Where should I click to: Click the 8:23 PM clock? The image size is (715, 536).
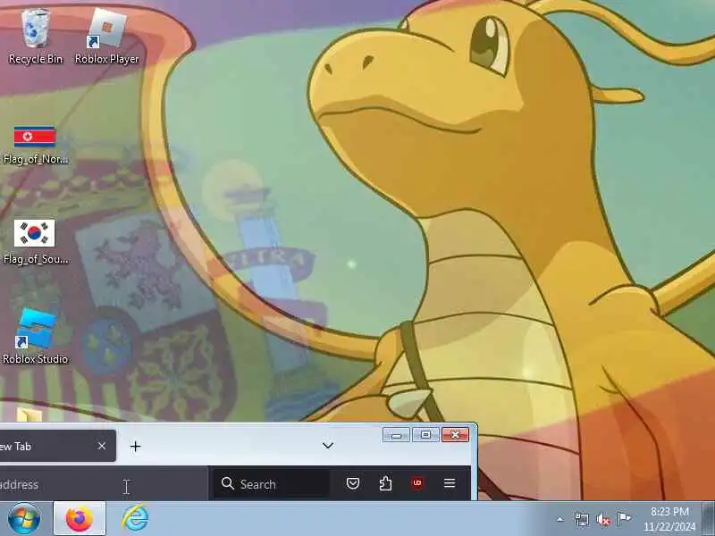pyautogui.click(x=669, y=519)
